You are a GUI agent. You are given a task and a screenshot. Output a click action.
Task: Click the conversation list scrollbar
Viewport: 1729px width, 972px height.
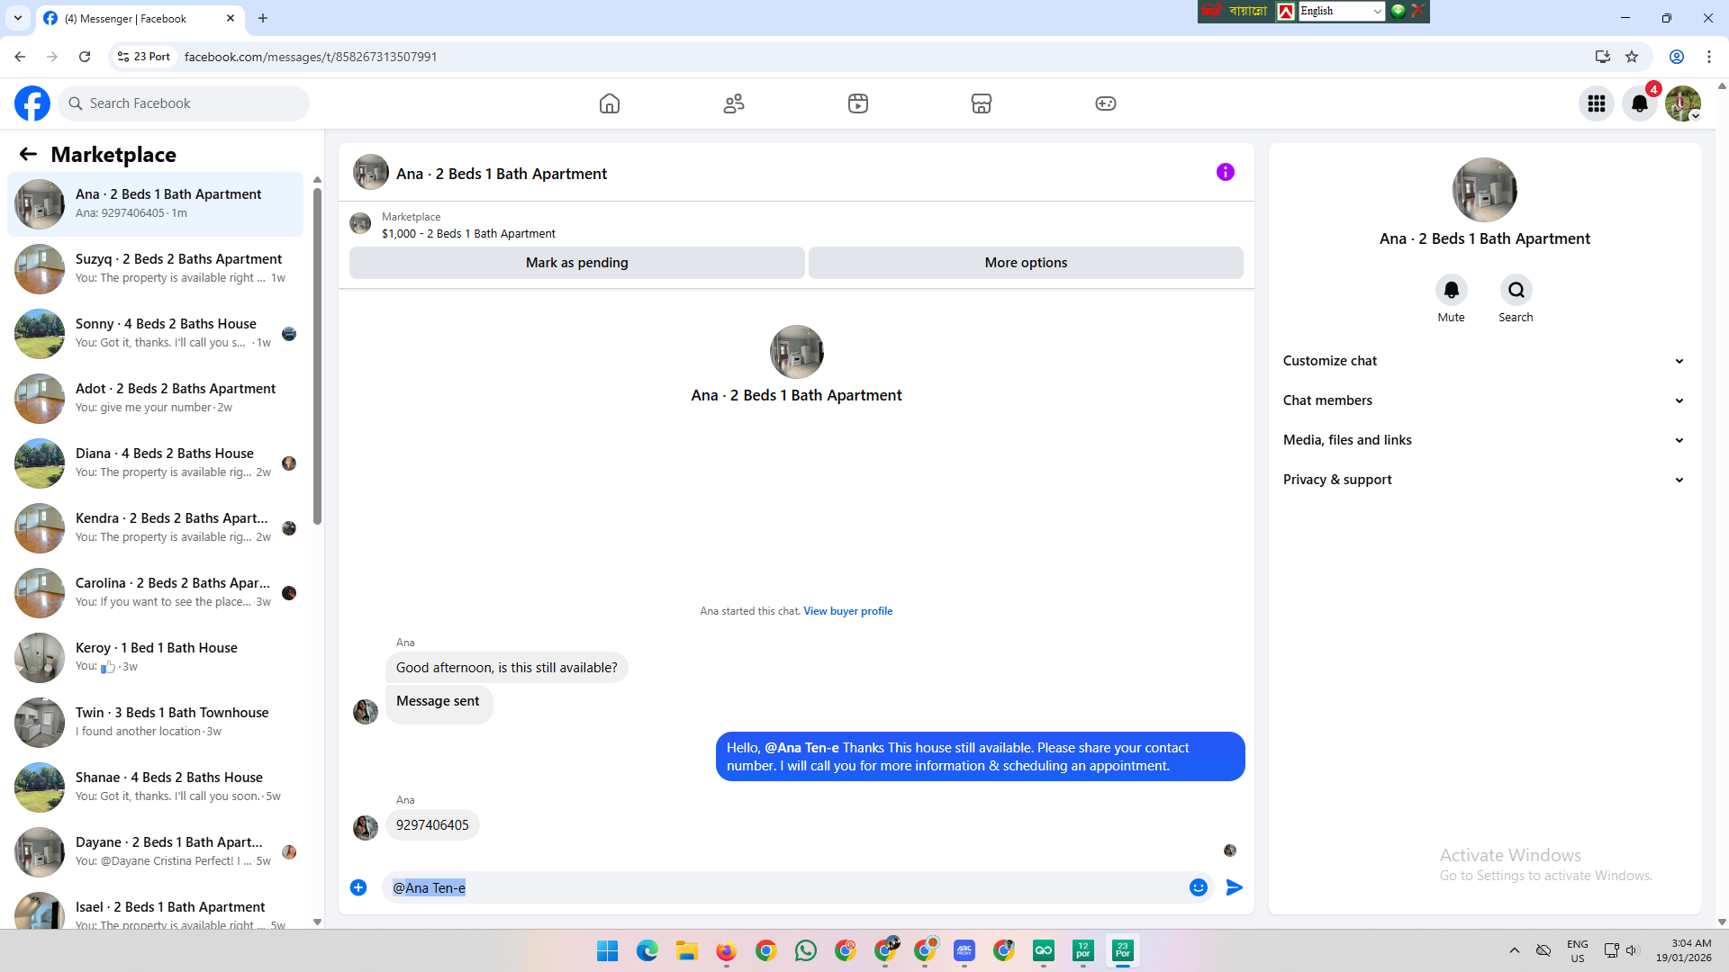point(317,355)
